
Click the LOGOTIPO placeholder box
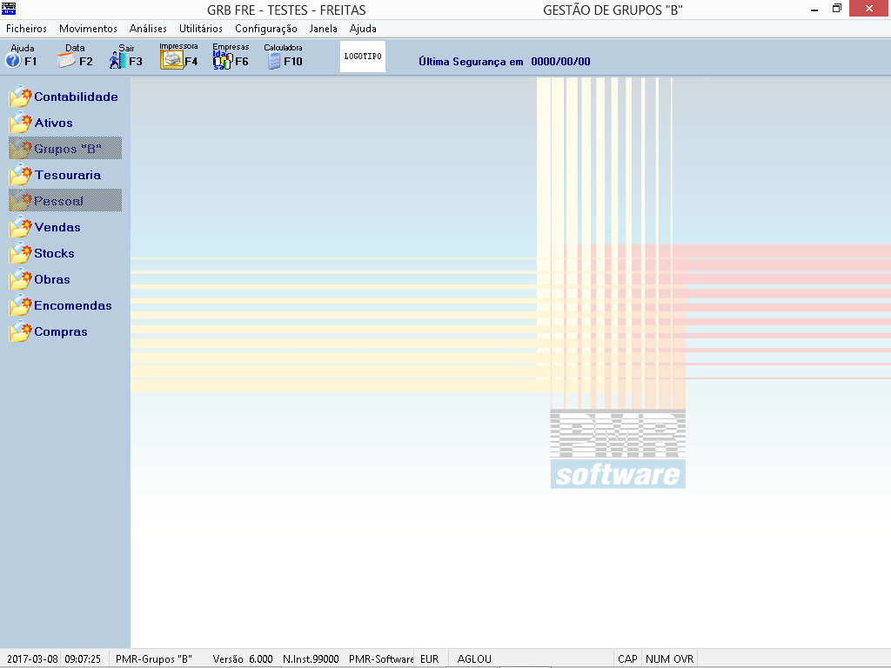363,57
